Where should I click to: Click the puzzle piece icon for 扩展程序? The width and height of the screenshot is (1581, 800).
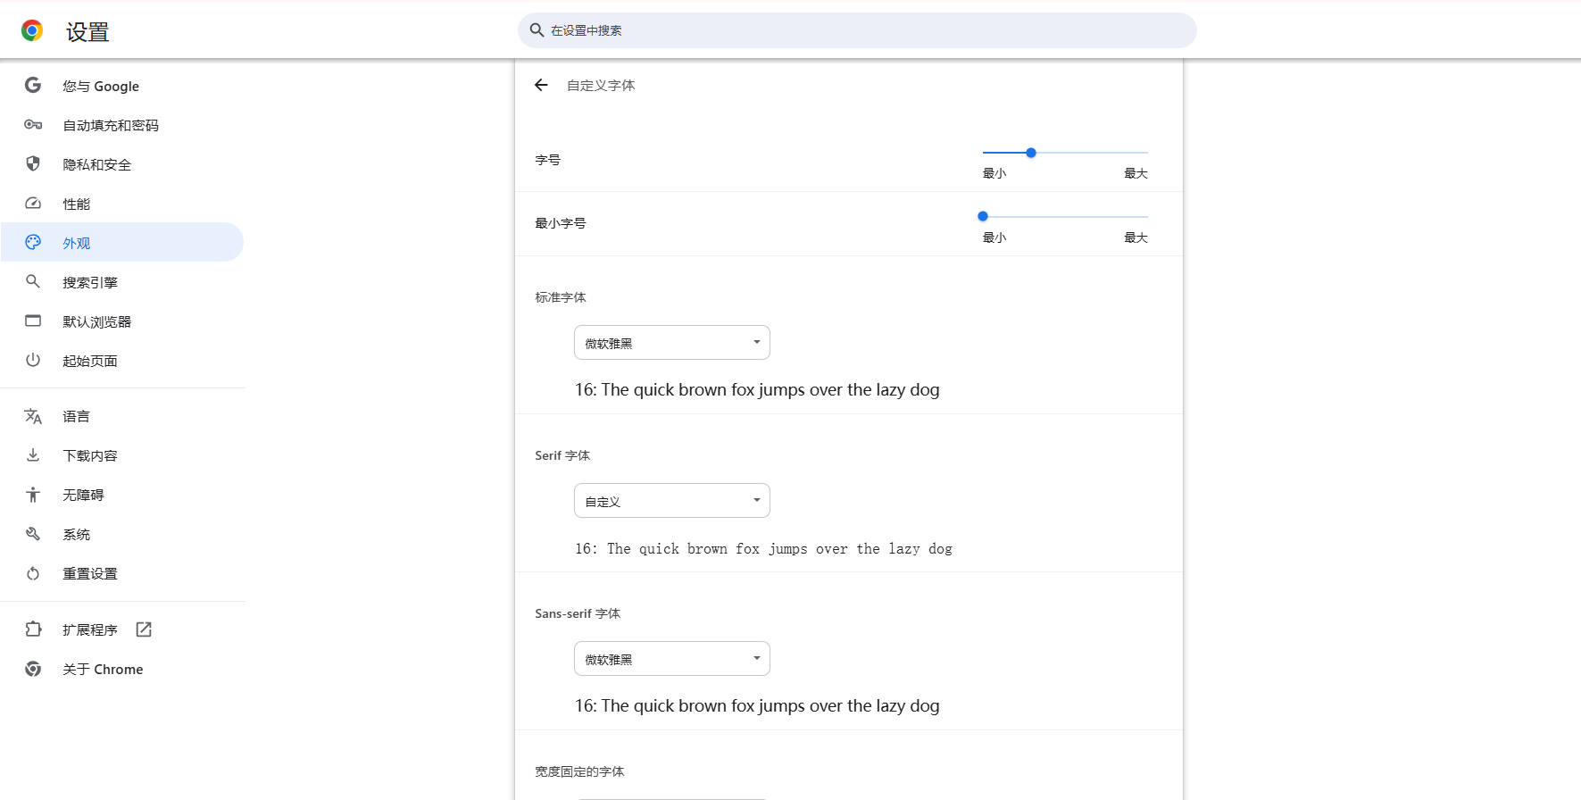pyautogui.click(x=33, y=629)
